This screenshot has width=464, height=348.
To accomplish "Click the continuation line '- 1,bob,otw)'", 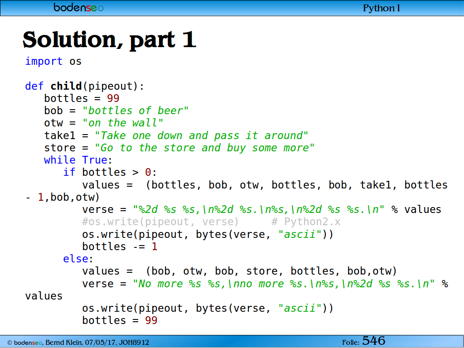I will coord(63,197).
